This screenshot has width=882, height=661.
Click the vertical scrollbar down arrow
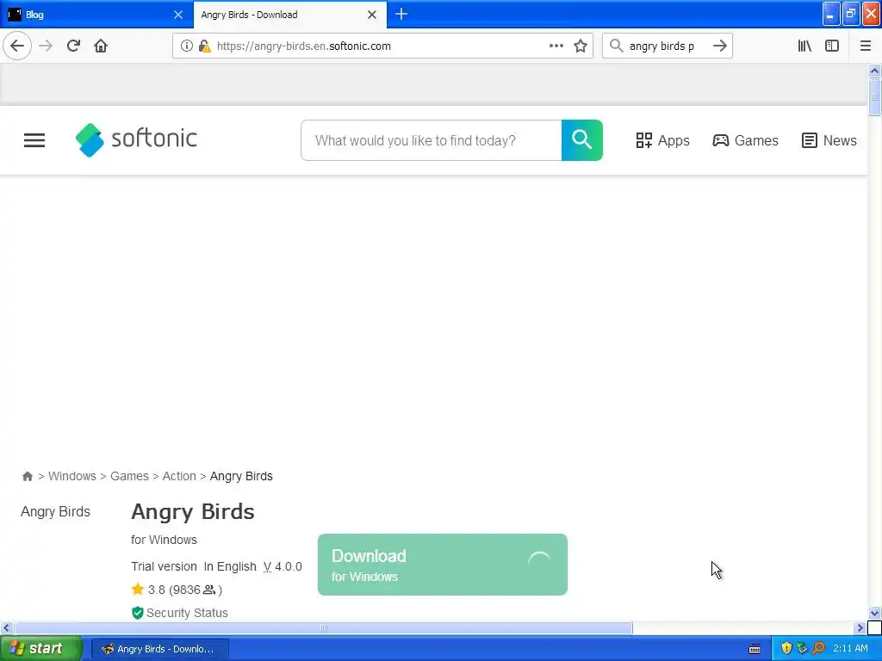(874, 613)
